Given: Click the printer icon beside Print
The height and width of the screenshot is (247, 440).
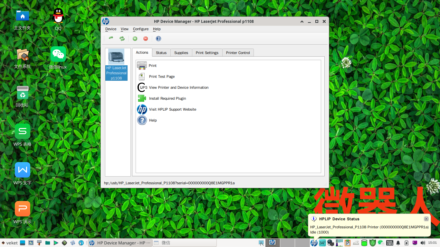Looking at the screenshot, I should [142, 66].
